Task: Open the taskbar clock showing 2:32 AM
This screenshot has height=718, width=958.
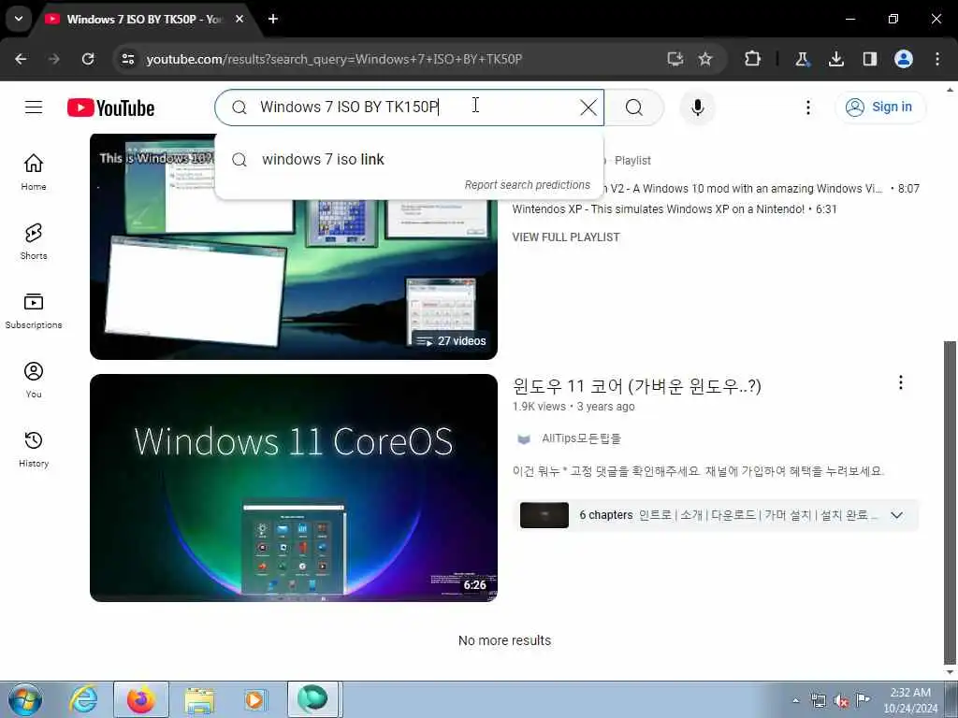Action: tap(909, 700)
